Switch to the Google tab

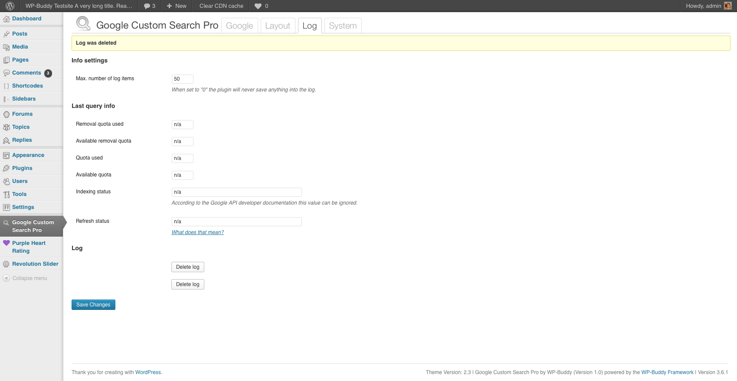[239, 26]
